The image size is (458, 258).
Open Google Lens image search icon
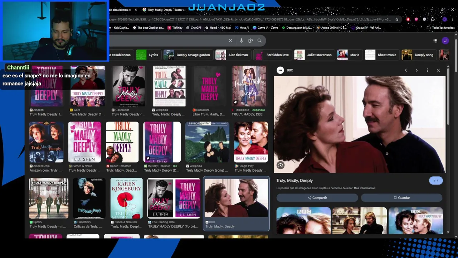(250, 41)
